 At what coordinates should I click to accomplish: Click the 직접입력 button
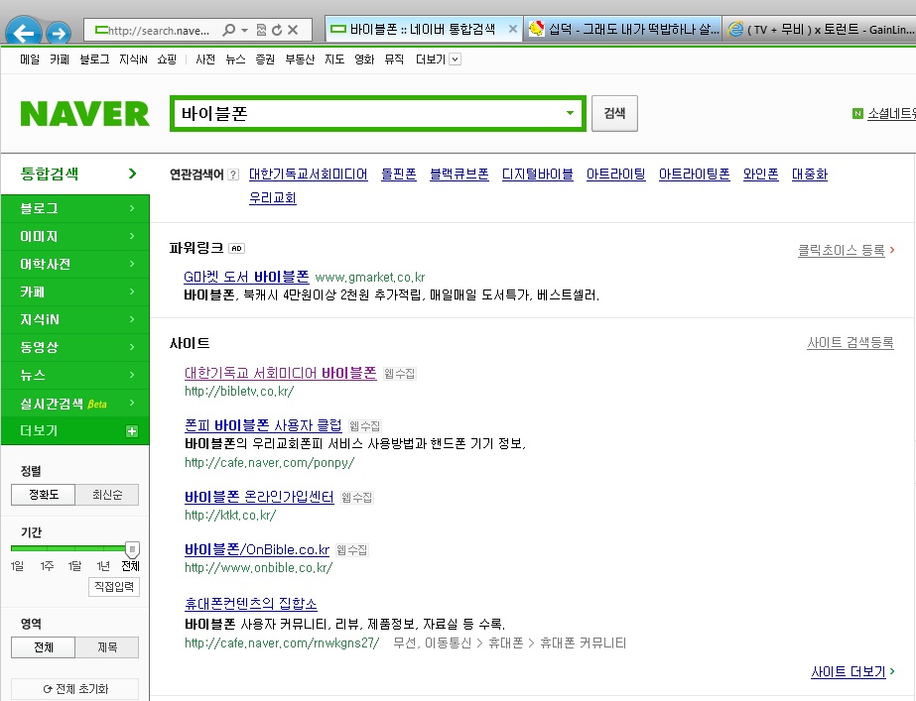pos(114,587)
